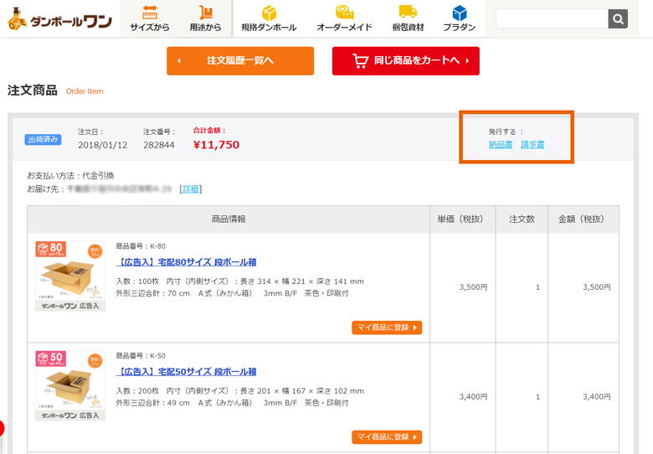The image size is (653, 454).
Task: Focus the site search input field
Action: (x=553, y=18)
